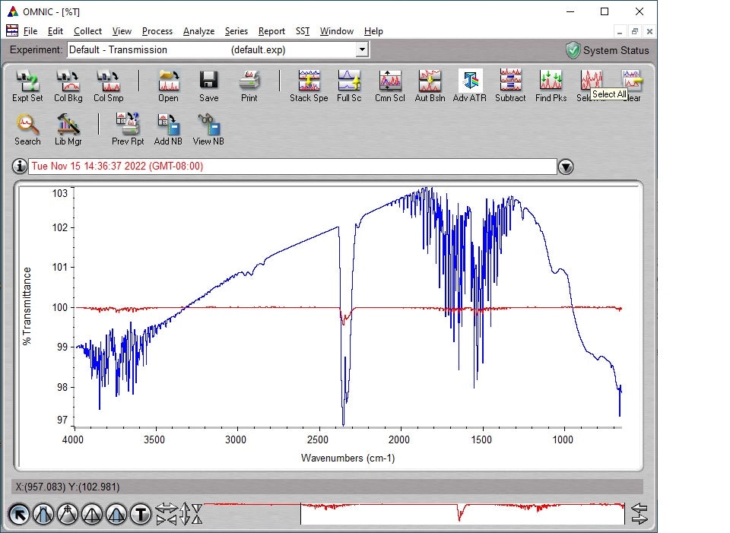Open the Process menu
This screenshot has height=533, width=730.
coord(157,31)
